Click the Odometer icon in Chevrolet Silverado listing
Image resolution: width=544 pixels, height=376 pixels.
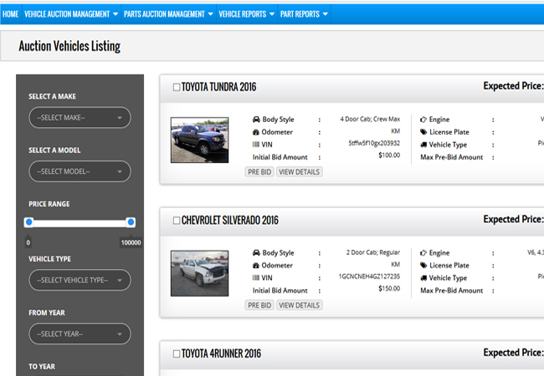(x=255, y=266)
